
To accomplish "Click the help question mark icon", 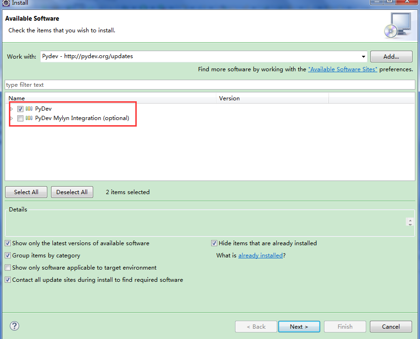I will (15, 326).
